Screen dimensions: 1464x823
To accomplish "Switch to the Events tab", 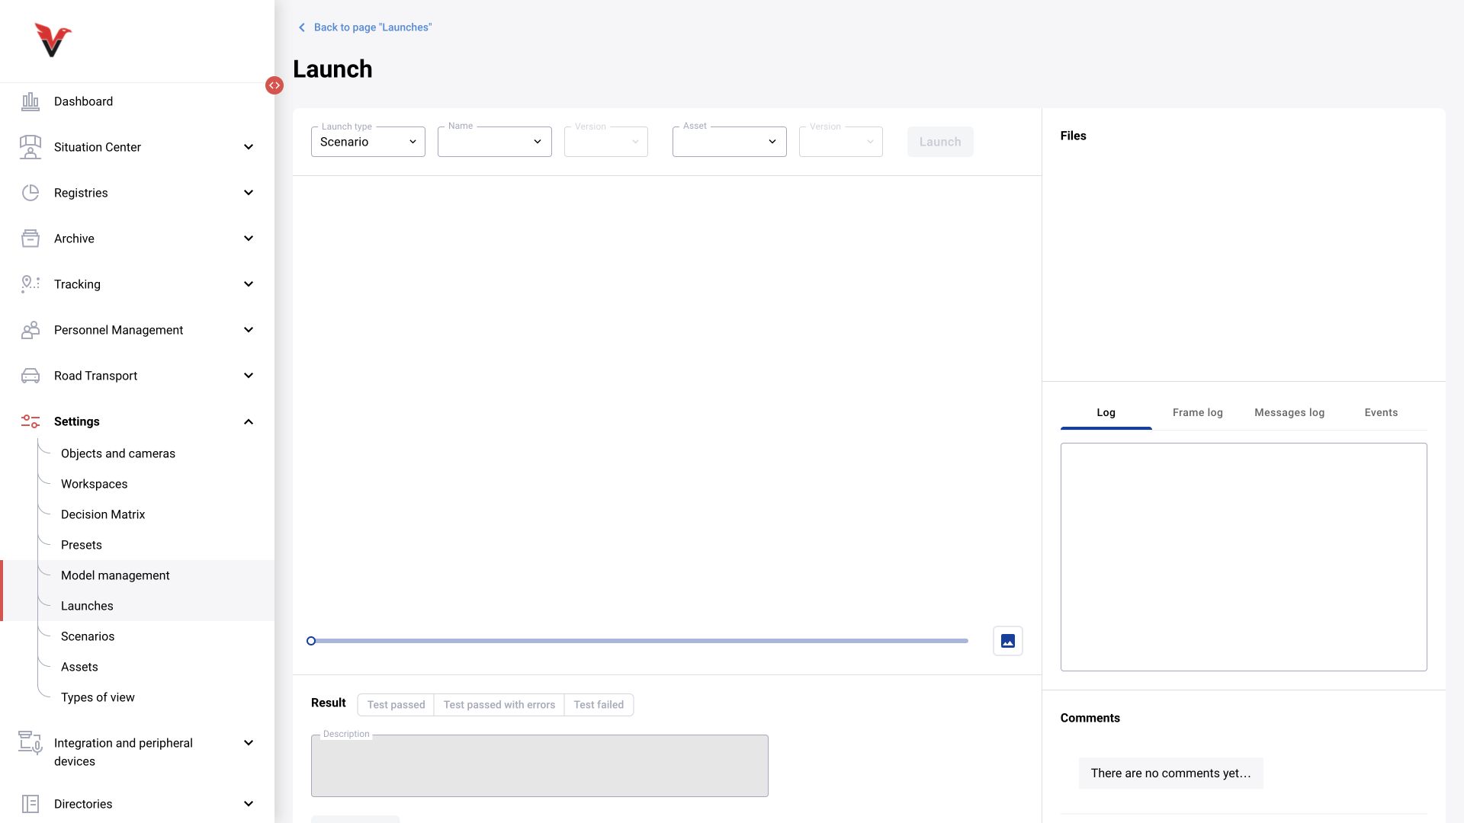I will 1381,412.
